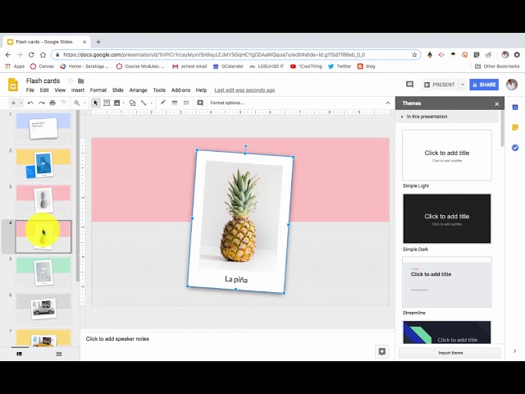Click the insert image icon
The width and height of the screenshot is (525, 394).
116,103
